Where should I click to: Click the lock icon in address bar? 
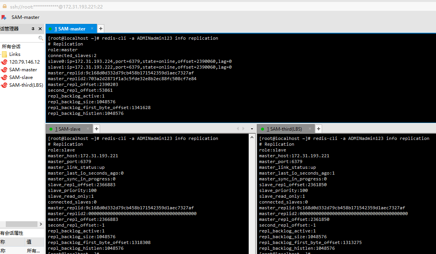click(5, 7)
